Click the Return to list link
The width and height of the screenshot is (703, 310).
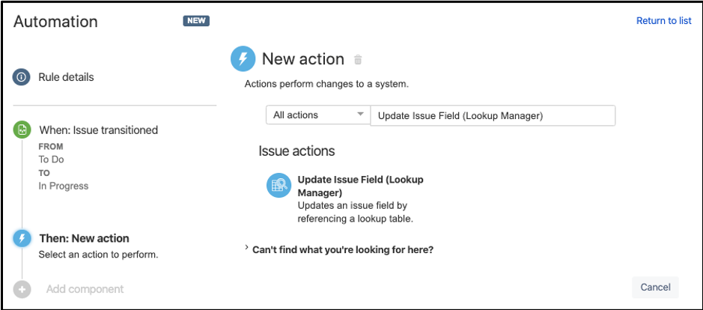pyautogui.click(x=663, y=21)
